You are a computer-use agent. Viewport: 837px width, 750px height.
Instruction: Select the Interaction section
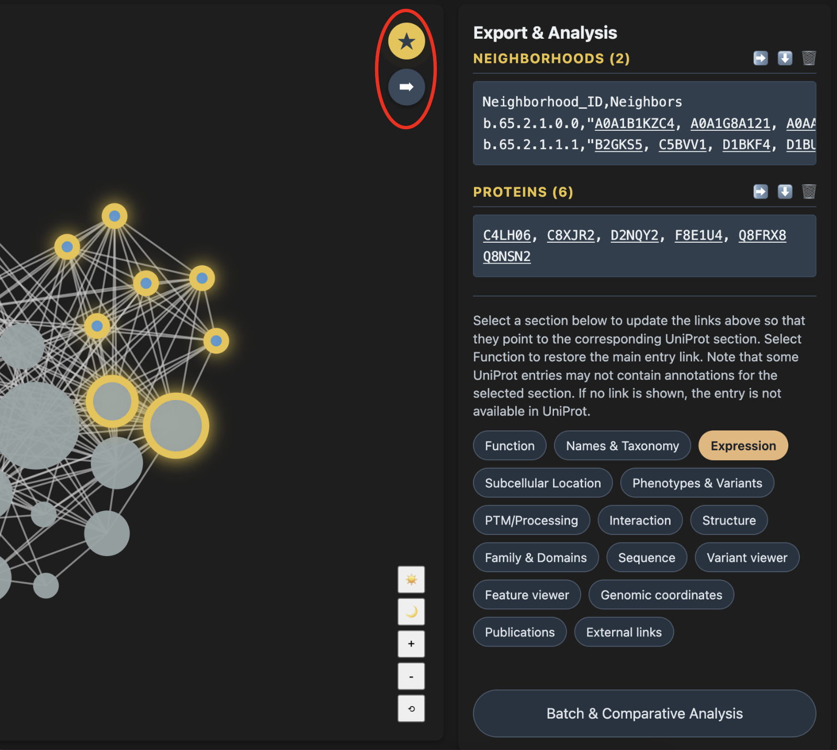pos(640,520)
